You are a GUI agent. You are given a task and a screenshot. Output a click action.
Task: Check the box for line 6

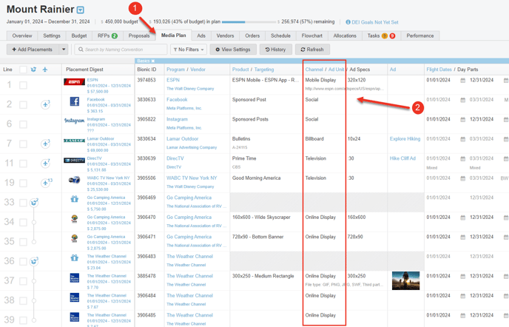point(23,124)
